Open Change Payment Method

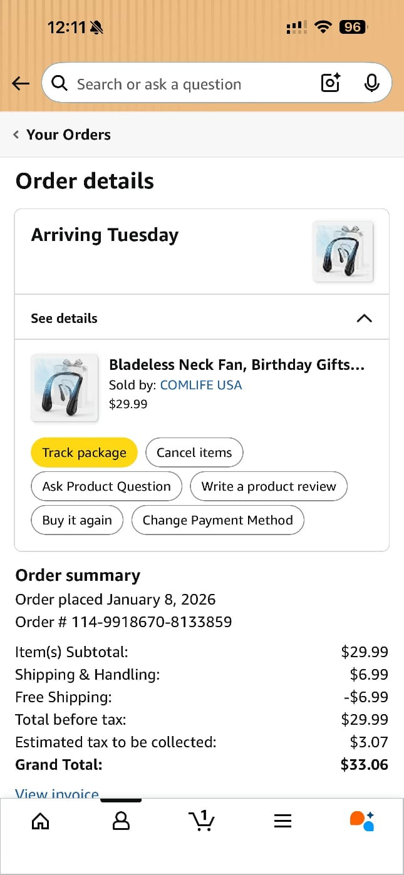click(217, 520)
